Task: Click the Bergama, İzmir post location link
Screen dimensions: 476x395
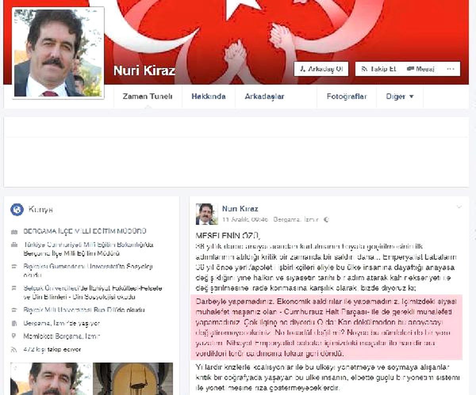Action: click(x=296, y=219)
